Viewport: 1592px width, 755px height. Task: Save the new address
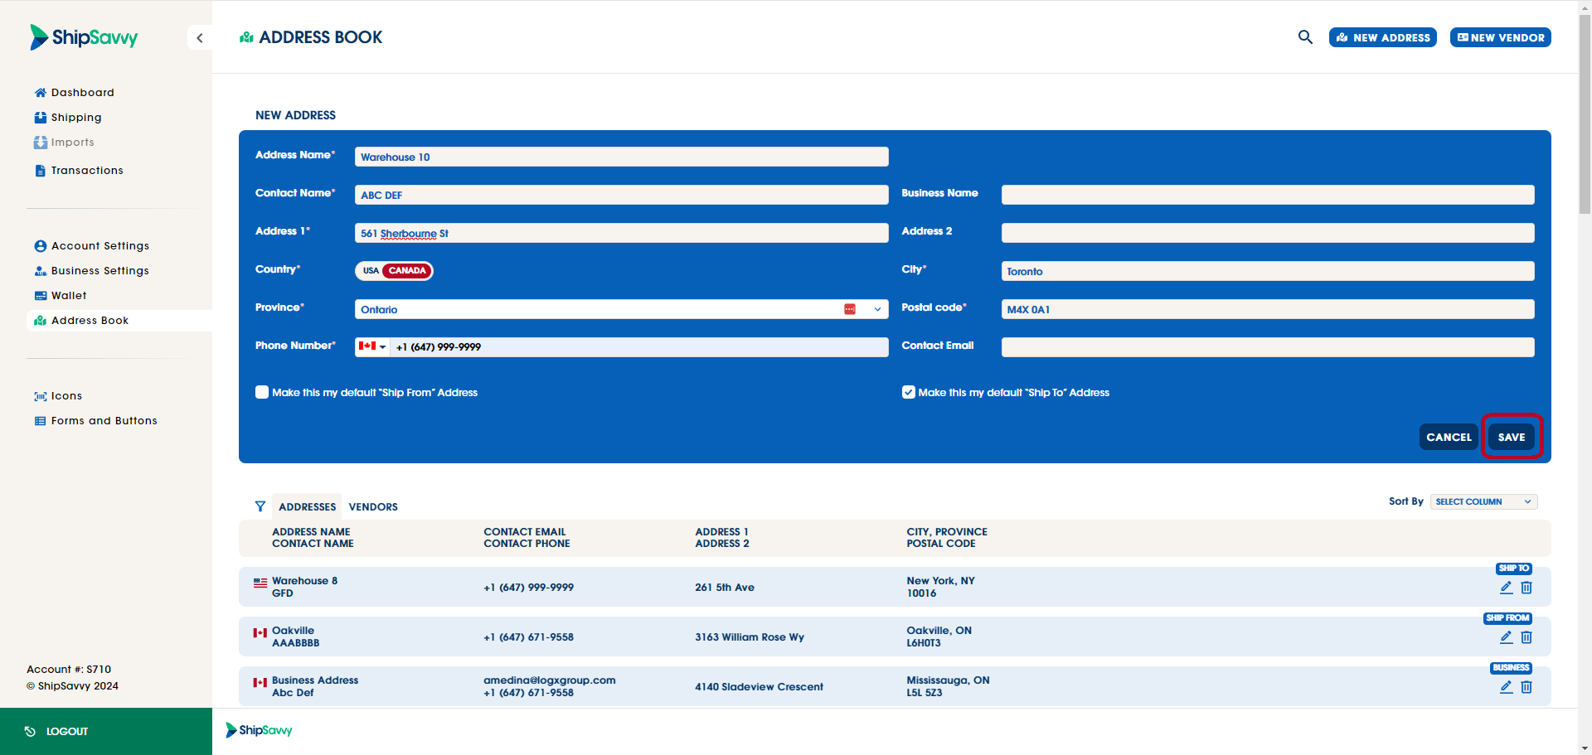click(x=1512, y=437)
